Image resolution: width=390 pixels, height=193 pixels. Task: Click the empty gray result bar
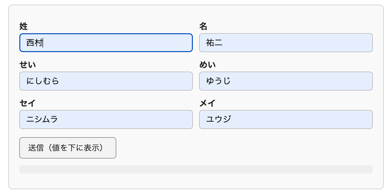196,169
